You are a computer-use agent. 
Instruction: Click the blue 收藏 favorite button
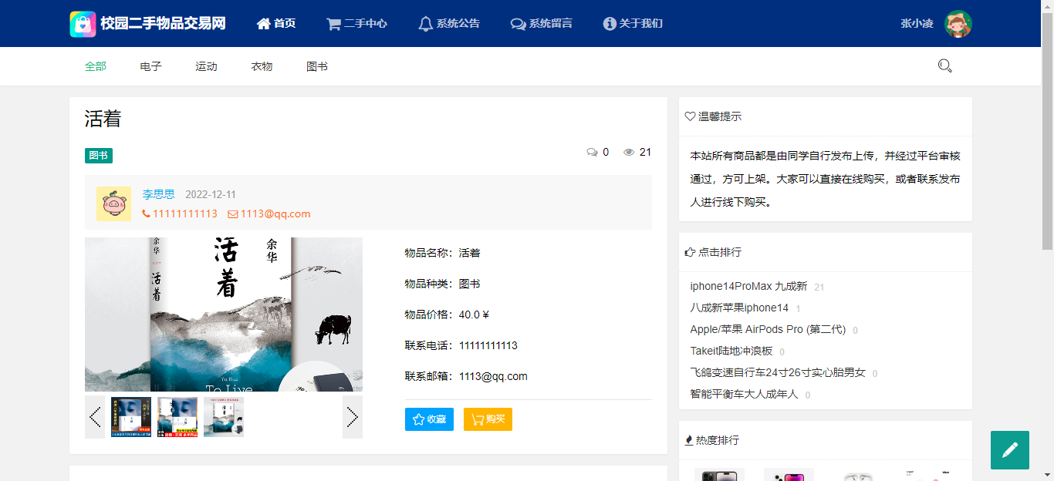tap(429, 419)
